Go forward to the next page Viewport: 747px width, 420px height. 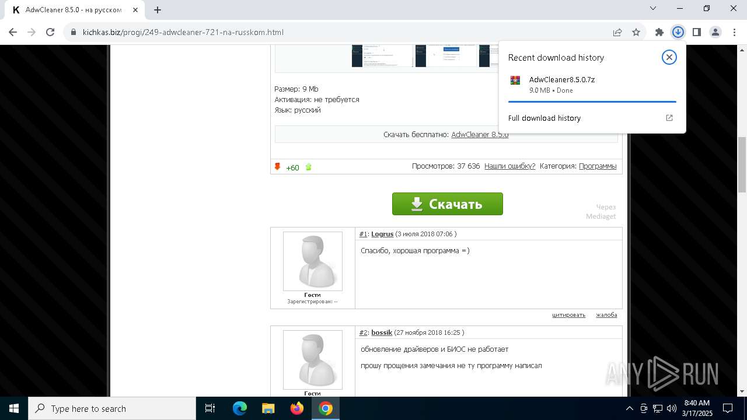point(32,32)
